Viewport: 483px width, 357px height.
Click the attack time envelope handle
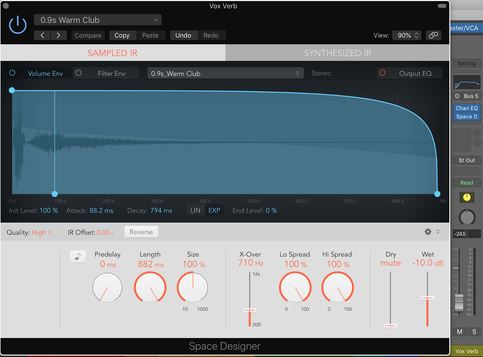pyautogui.click(x=55, y=194)
